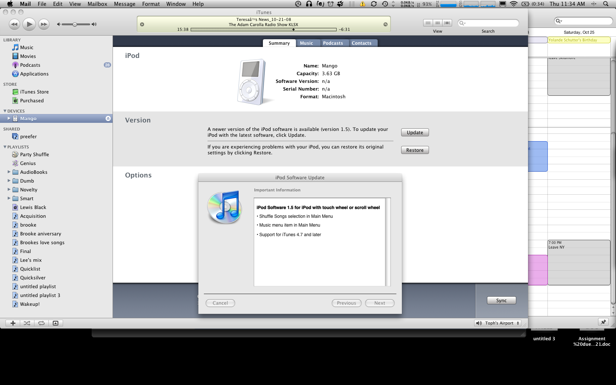
Task: Eject the Mango iPod
Action: (108, 118)
